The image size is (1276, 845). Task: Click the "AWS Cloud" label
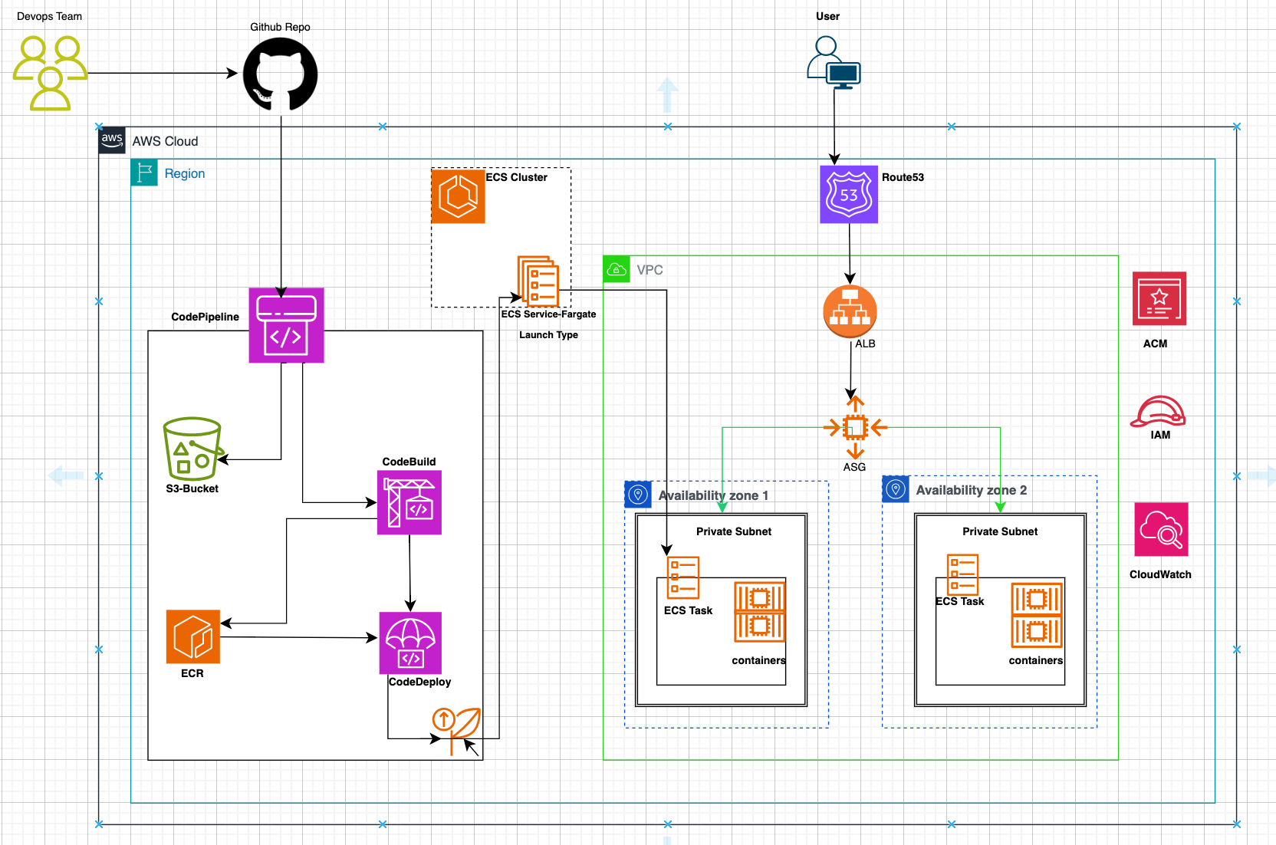(x=165, y=141)
